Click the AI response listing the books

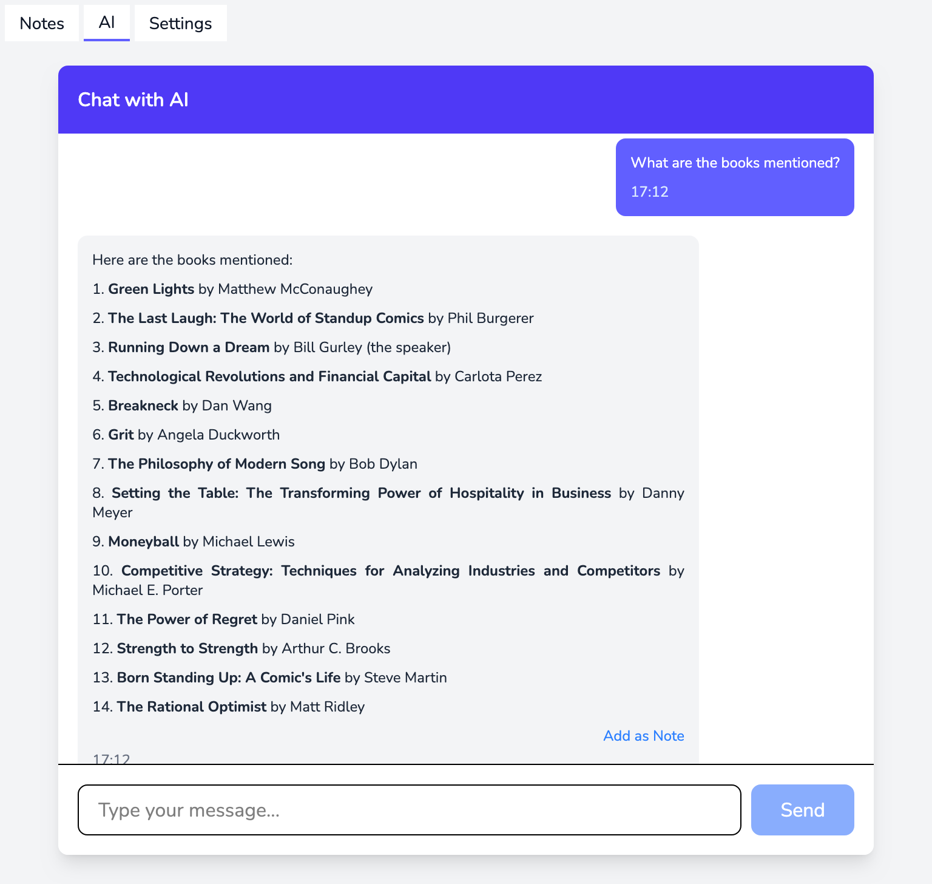pos(388,498)
